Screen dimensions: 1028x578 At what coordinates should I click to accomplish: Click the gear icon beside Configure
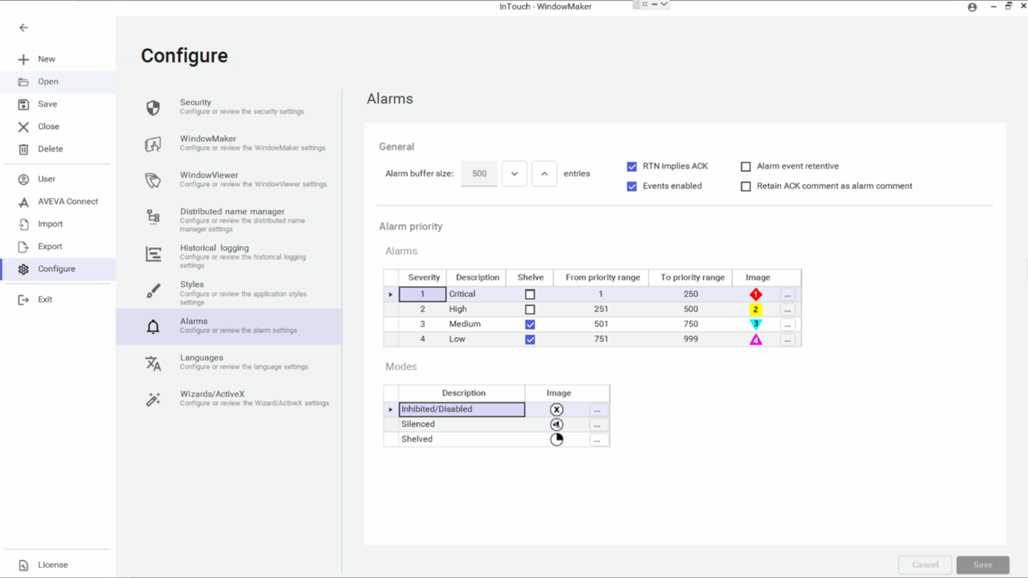click(24, 269)
